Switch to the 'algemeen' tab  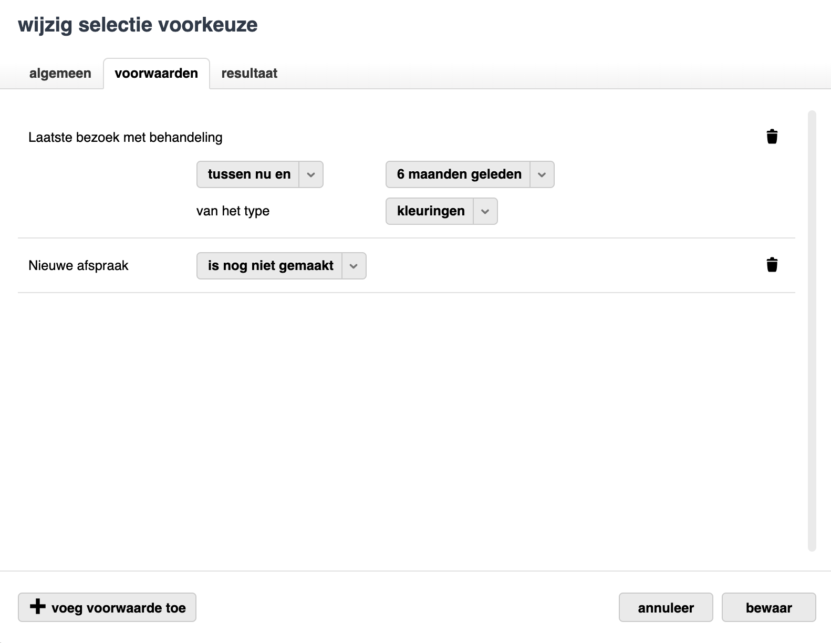click(60, 74)
